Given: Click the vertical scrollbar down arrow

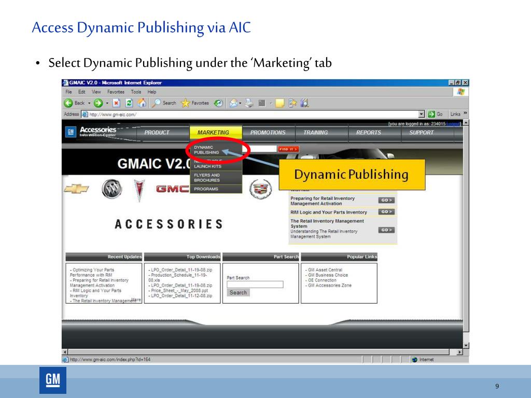Looking at the screenshot, I should coord(466,346).
